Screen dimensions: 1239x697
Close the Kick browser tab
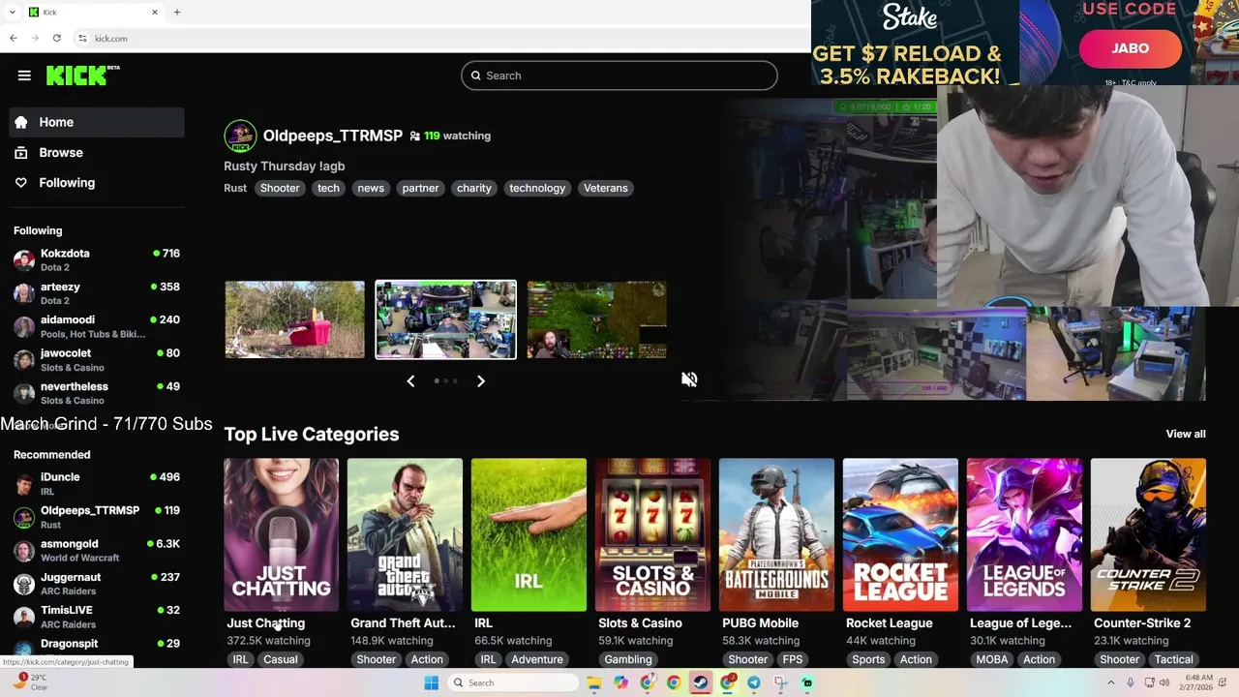click(155, 12)
